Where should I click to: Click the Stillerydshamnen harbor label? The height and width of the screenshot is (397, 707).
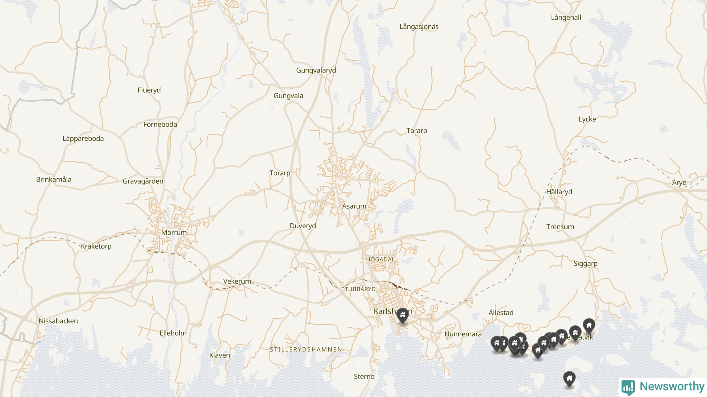coord(306,350)
